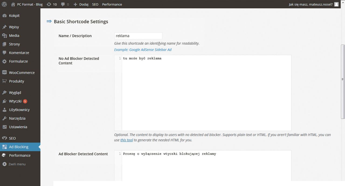The width and height of the screenshot is (345, 186).
Task: Open the comments bubble icon in top bar
Action: (63, 4)
